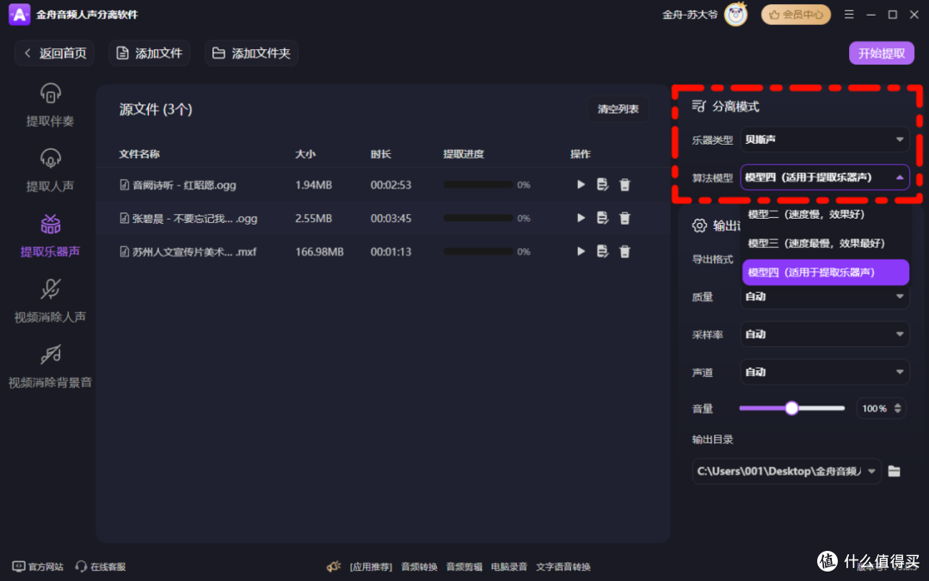Open 视频消除人声 sidebar mode
Image resolution: width=929 pixels, height=581 pixels.
[x=51, y=301]
